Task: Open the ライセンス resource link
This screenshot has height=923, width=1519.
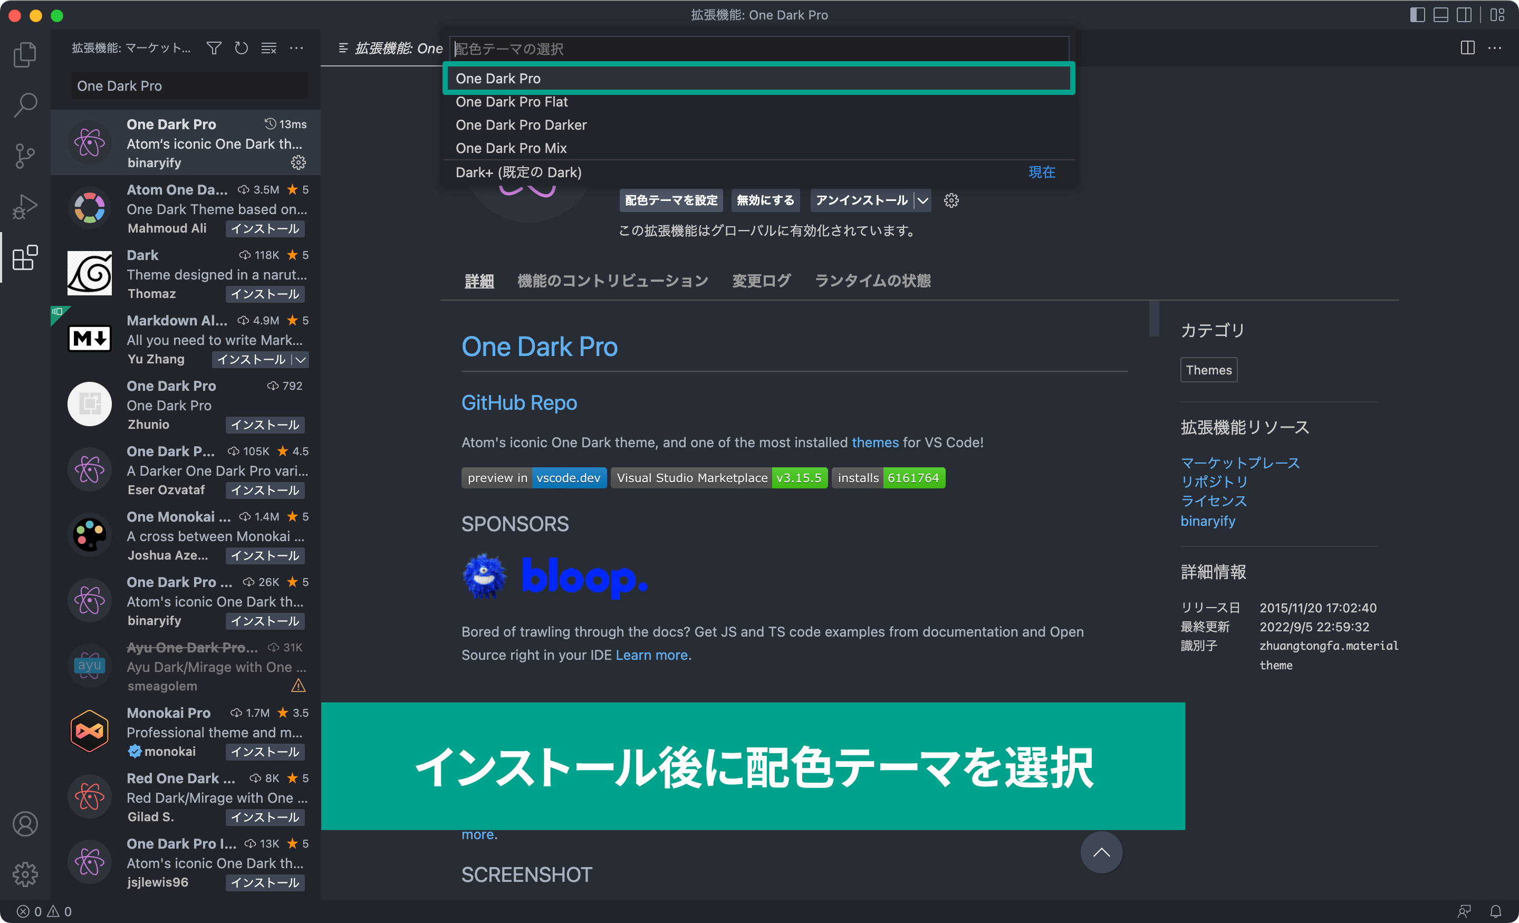Action: (x=1214, y=501)
